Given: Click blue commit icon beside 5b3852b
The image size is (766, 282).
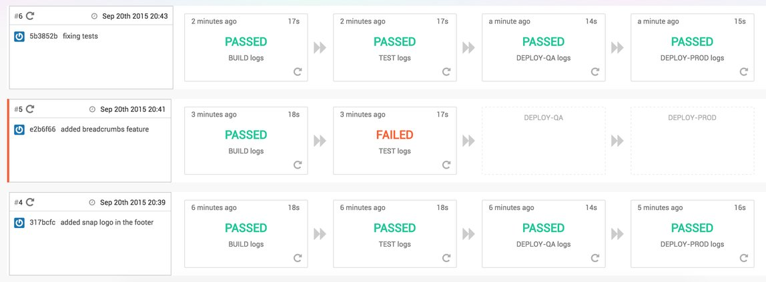Looking at the screenshot, I should (19, 36).
